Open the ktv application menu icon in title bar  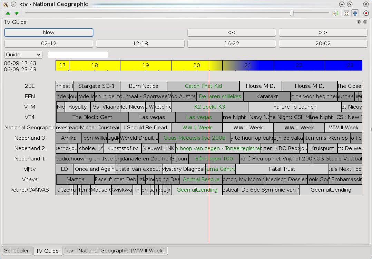click(x=6, y=4)
